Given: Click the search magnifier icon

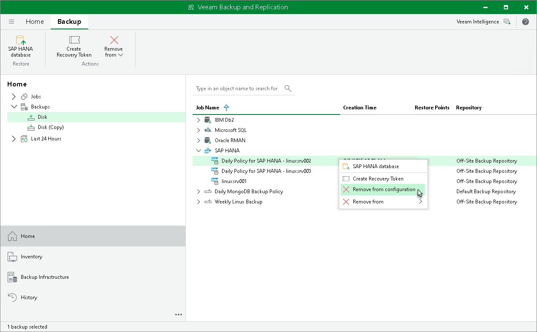Looking at the screenshot, I should tap(288, 89).
